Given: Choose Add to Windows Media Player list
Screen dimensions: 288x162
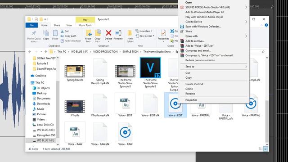Looking at the screenshot, I should (205, 12).
